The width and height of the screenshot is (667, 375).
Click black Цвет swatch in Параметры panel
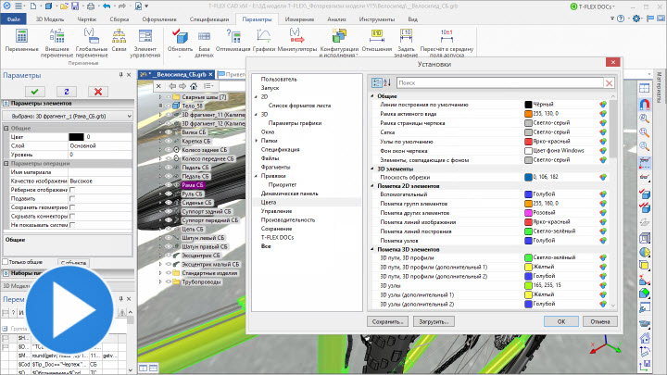[76, 137]
